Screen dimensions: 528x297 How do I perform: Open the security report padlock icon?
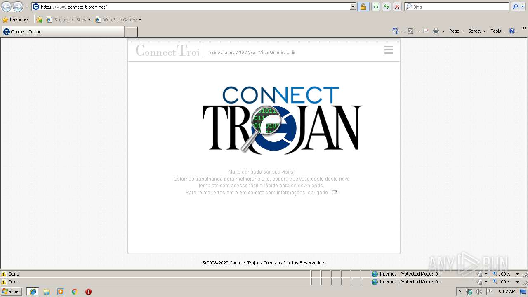click(363, 7)
